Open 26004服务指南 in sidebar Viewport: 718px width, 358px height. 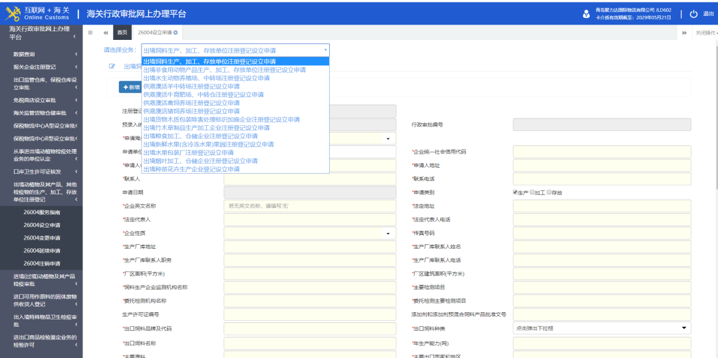tap(42, 213)
